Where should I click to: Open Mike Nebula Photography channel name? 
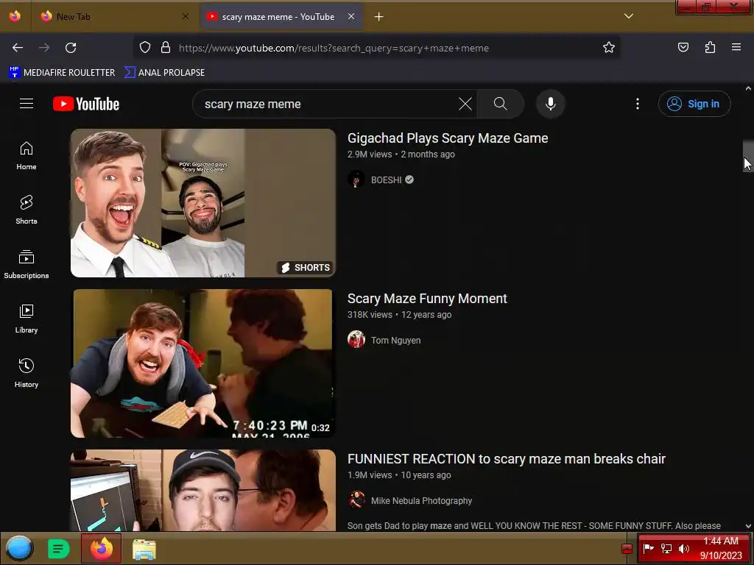pyautogui.click(x=421, y=500)
